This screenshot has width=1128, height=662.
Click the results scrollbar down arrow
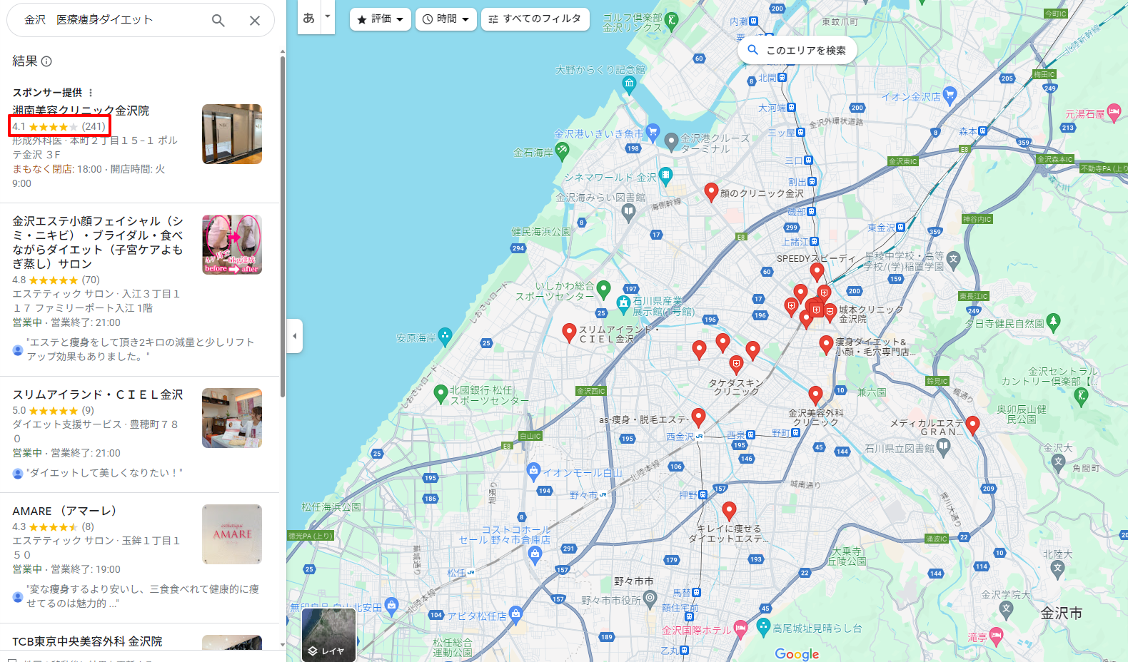[x=283, y=644]
